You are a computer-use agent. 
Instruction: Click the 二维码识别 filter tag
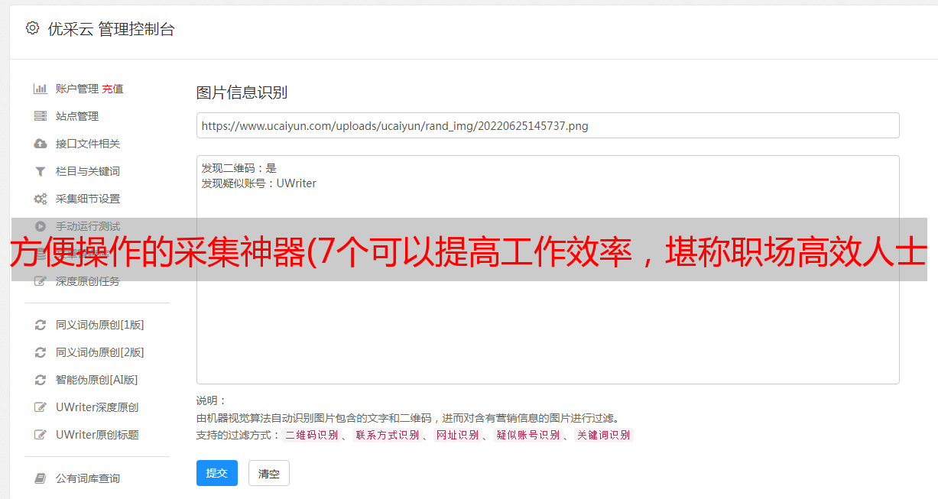pyautogui.click(x=311, y=435)
